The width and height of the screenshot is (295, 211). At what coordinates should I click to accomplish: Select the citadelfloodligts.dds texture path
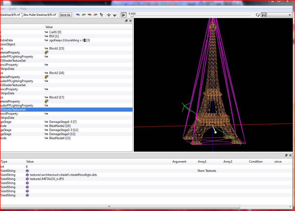[x=63, y=175]
